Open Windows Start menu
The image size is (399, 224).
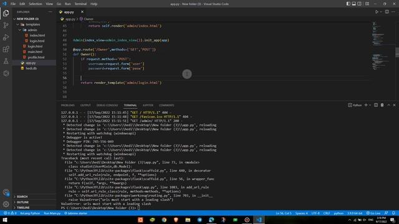tap(4, 220)
